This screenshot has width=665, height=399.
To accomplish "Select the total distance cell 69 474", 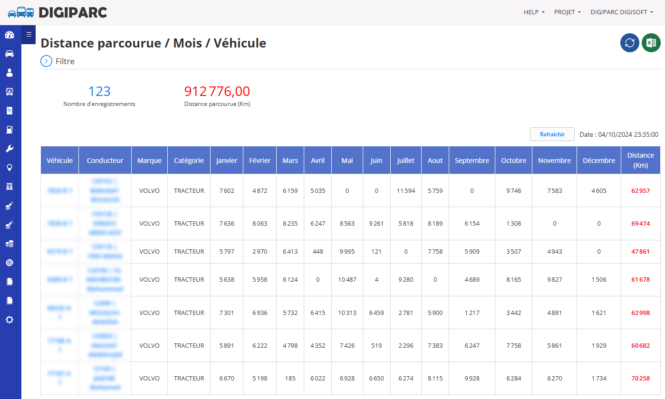I will (x=641, y=223).
